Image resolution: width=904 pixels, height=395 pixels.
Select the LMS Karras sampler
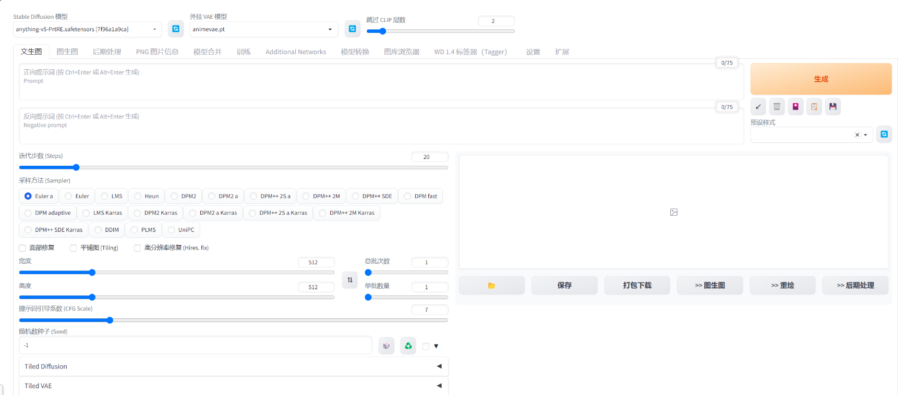[102, 213]
